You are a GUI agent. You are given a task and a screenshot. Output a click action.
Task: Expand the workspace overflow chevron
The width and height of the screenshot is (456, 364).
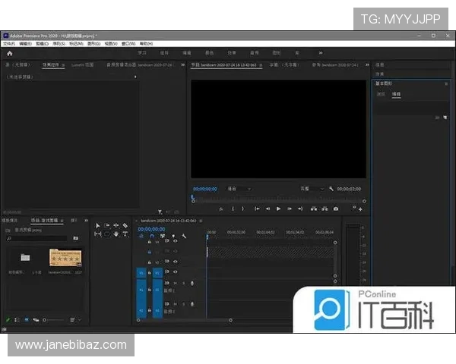click(x=320, y=53)
